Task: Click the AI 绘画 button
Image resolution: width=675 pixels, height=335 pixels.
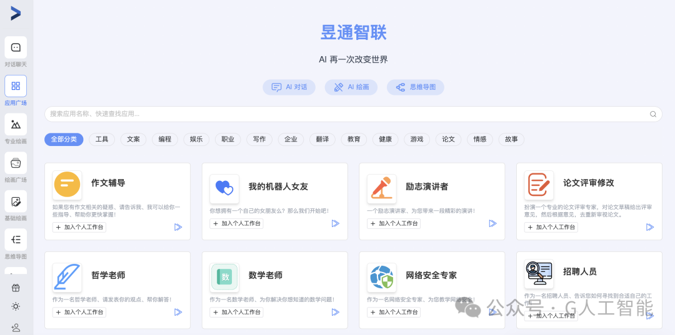Action: coord(351,87)
